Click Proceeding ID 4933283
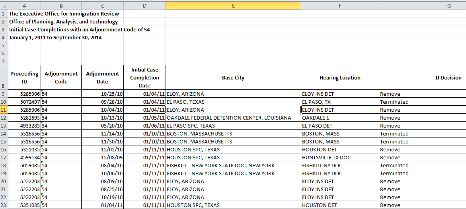Image resolution: width=466 pixels, height=209 pixels. (24, 126)
